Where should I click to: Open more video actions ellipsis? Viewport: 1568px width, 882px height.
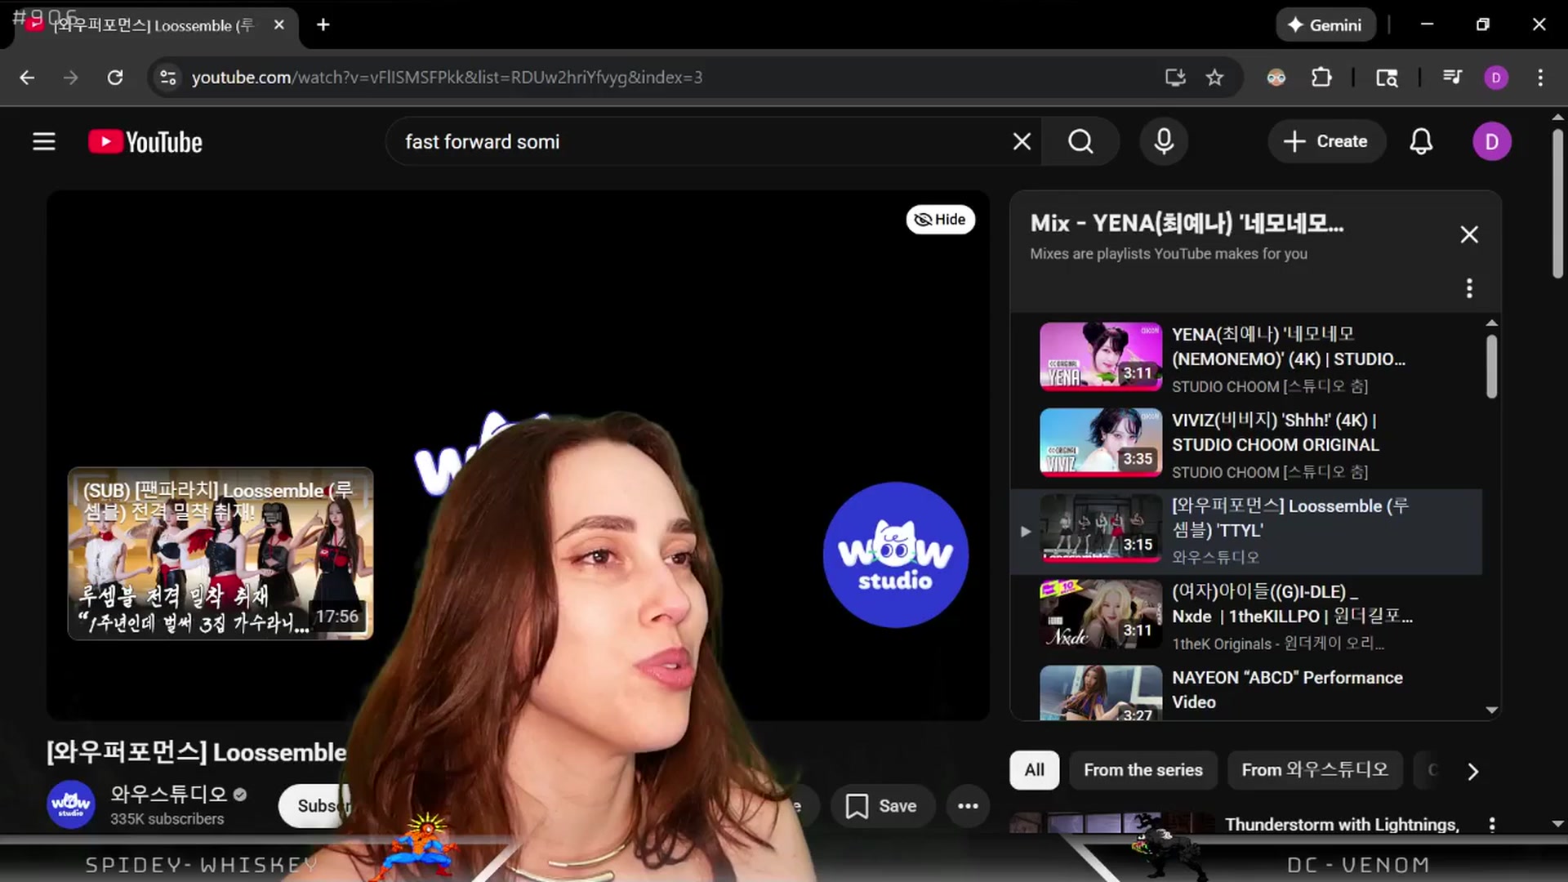[968, 806]
